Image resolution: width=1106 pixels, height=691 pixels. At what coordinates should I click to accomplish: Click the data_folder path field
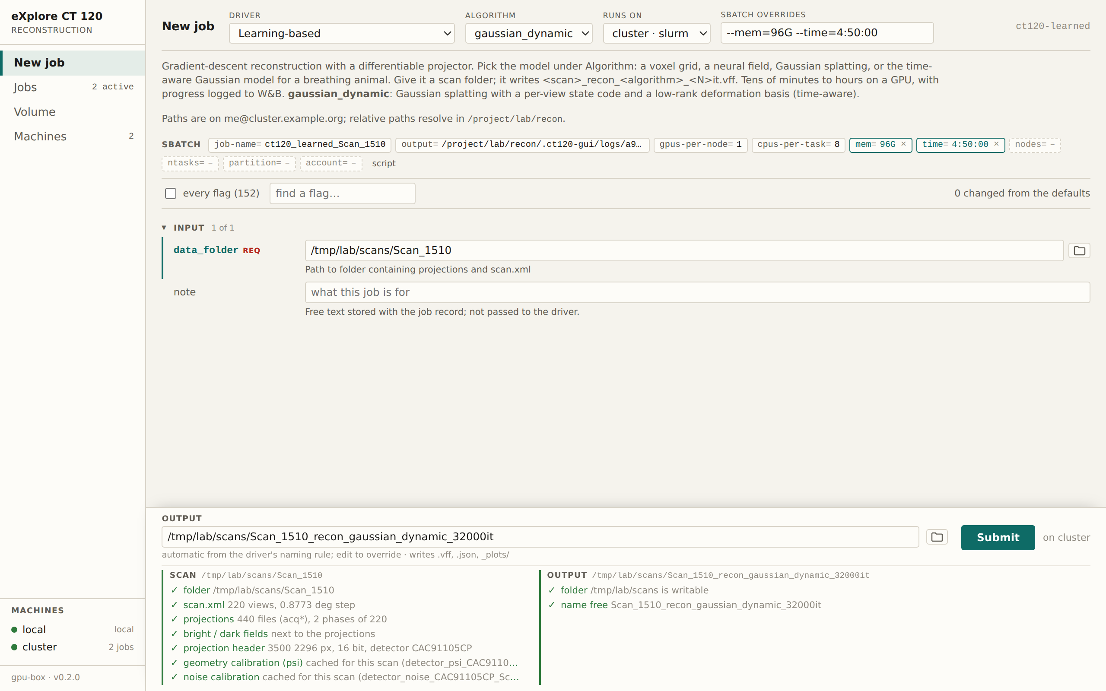pos(684,250)
